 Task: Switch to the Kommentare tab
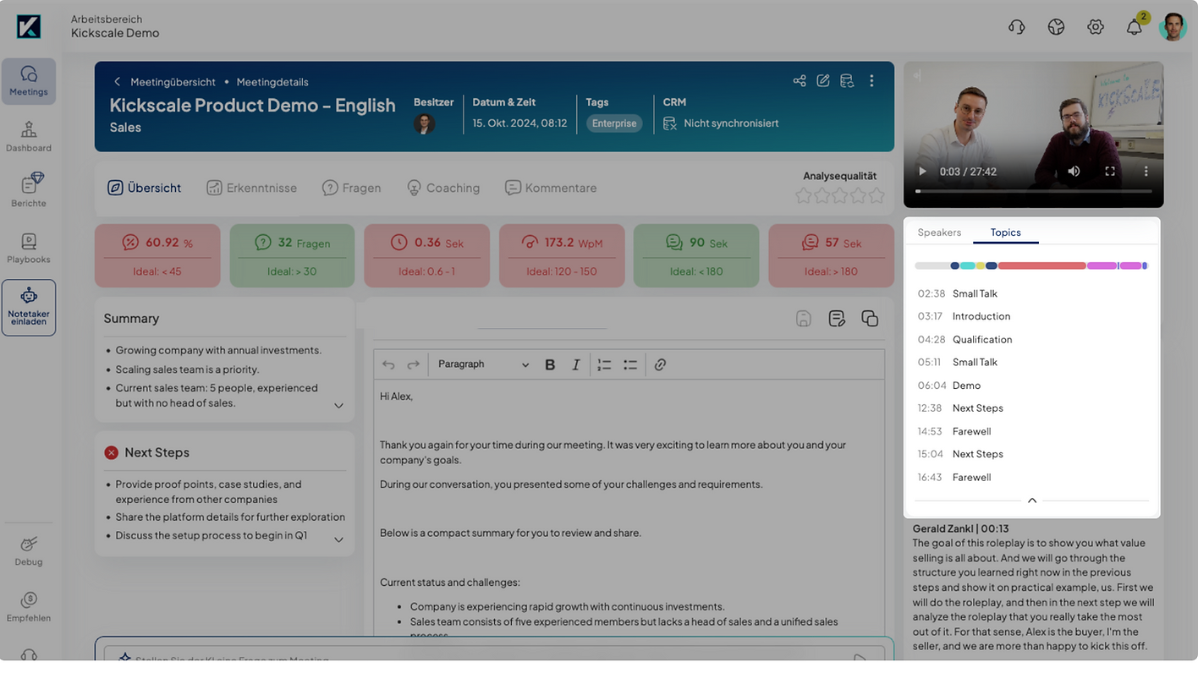tap(552, 188)
